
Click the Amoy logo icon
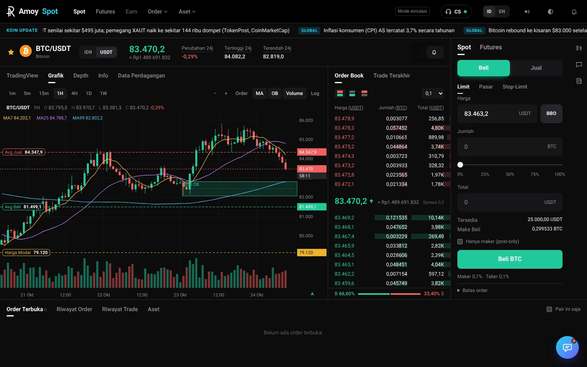pos(11,11)
